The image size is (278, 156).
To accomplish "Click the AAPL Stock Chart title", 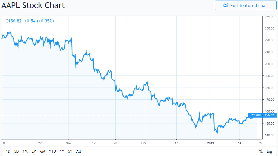I will pos(33,5).
